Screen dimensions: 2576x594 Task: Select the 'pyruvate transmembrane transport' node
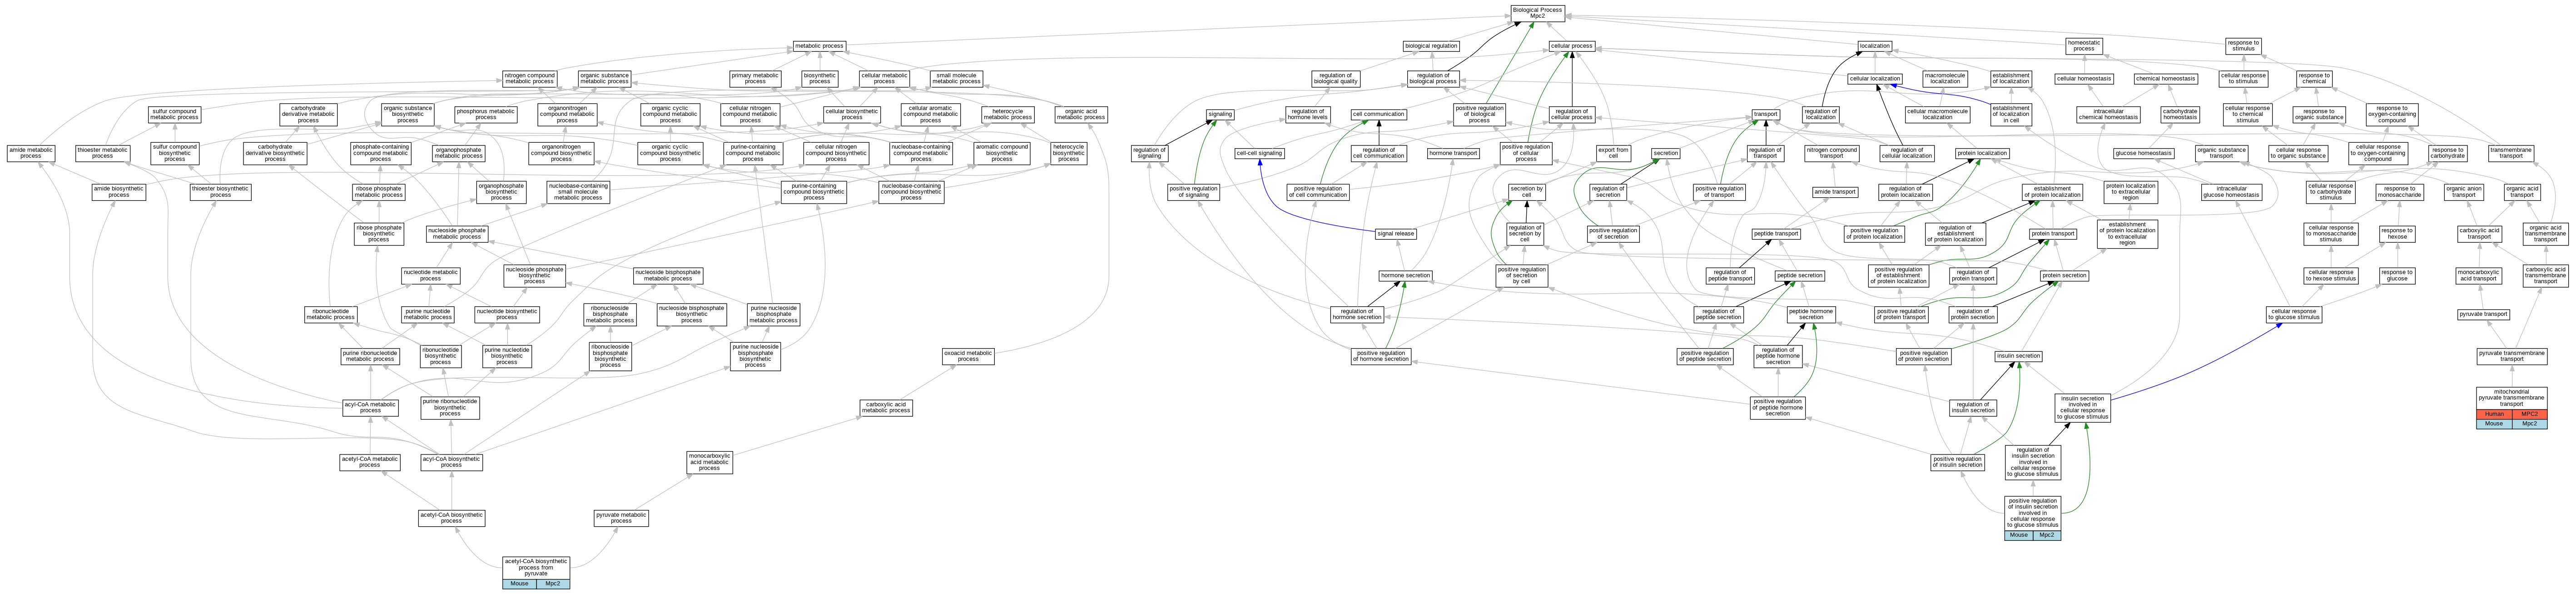2512,356
